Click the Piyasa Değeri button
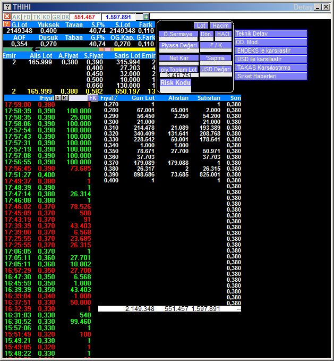This screenshot has width=334, height=361. [179, 45]
